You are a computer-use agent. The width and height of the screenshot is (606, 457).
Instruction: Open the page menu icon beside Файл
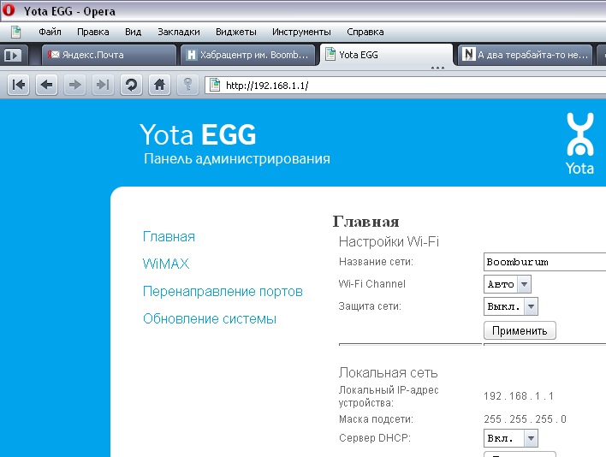coord(16,32)
